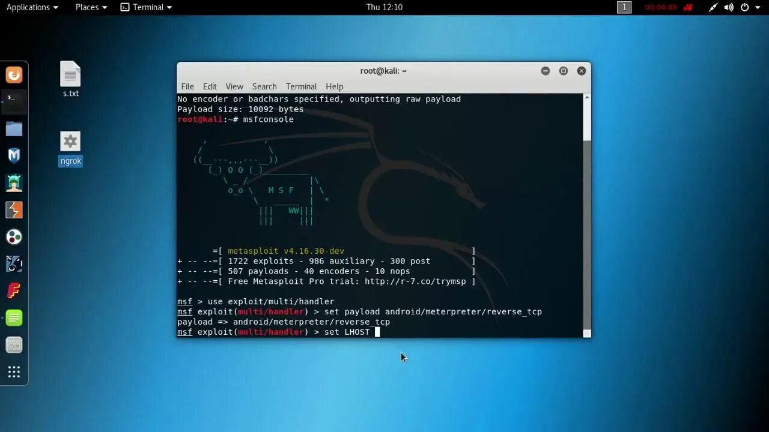Launch BeEF XSS framework from dock
769x432 pixels.
[14, 264]
